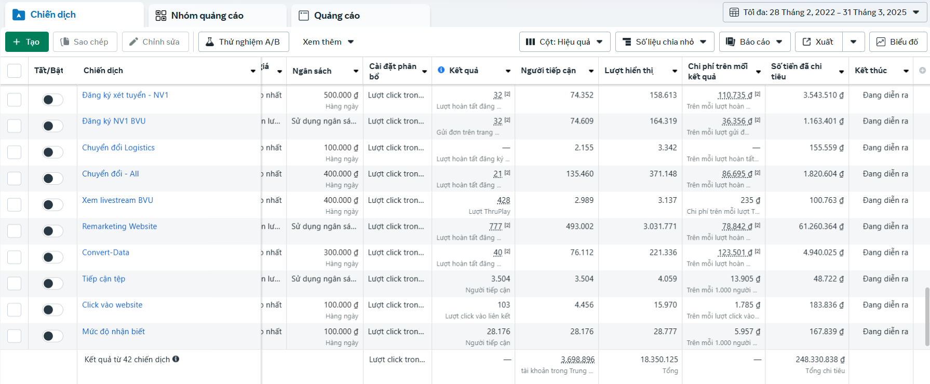
Task: Expand the Cột: Hiệu quả columns dropdown
Action: click(564, 42)
